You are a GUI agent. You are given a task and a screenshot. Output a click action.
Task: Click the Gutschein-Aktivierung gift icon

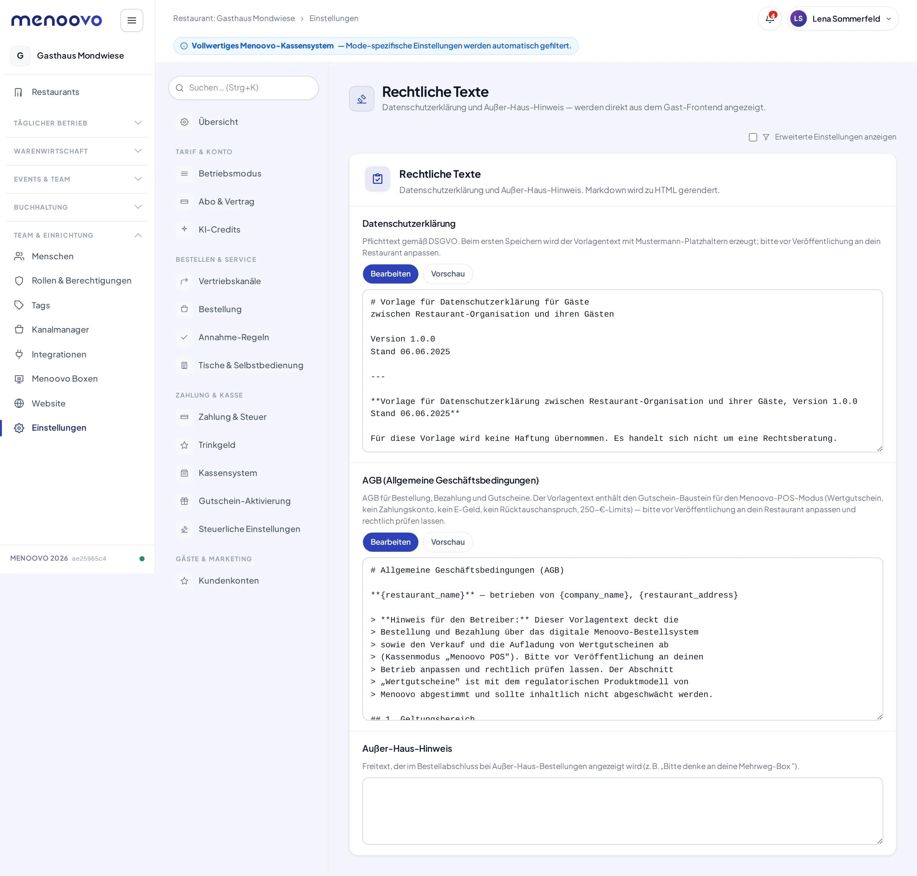tap(184, 501)
